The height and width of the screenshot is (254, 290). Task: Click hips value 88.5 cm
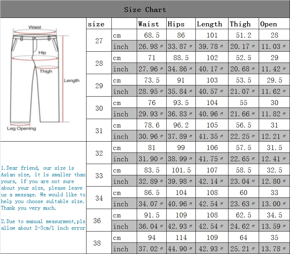(181, 58)
